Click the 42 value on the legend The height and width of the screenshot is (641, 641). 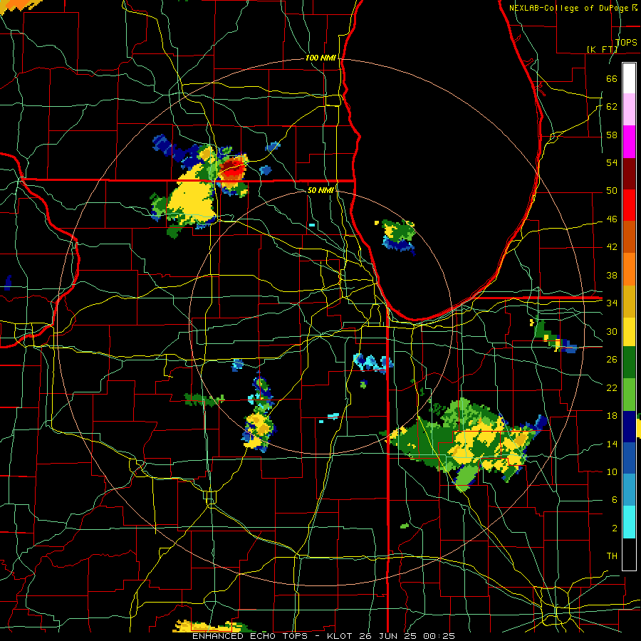click(612, 247)
